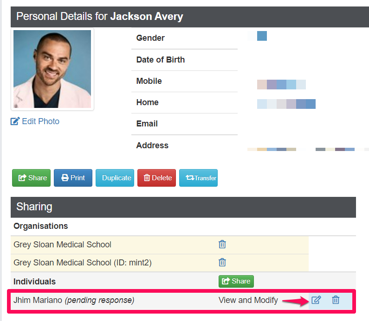Screen dimensions: 369x321
Task: Click trash icon for the ID: mint2 organisation
Action: pyautogui.click(x=222, y=263)
